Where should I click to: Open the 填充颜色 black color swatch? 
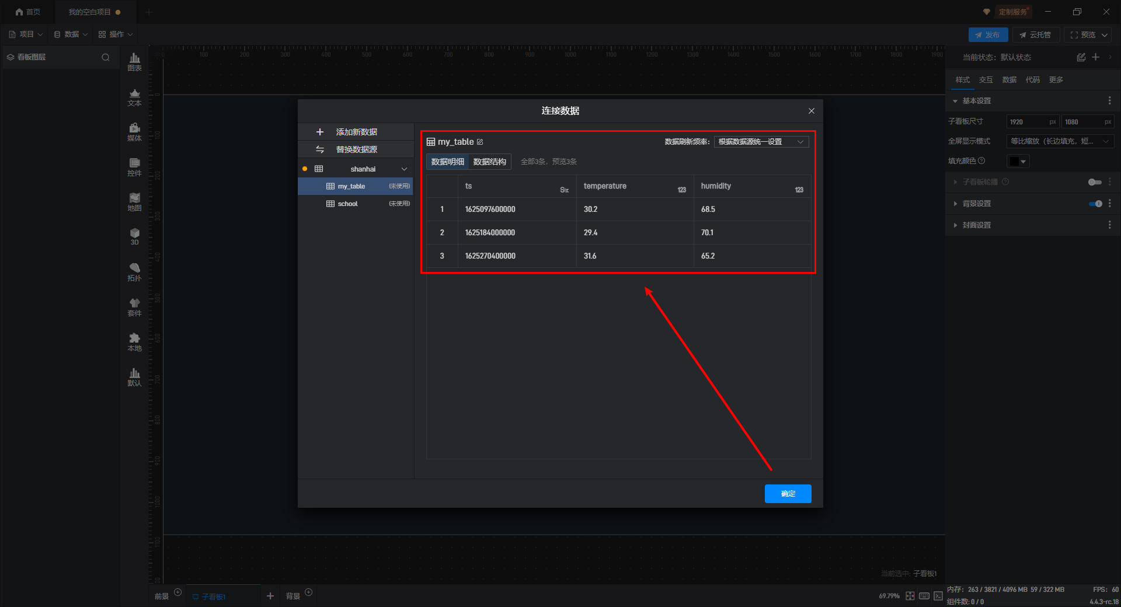[x=1018, y=161]
